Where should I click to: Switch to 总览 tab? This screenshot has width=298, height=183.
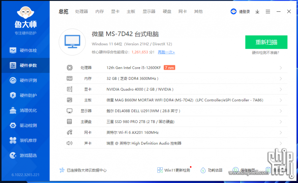pos(64,12)
